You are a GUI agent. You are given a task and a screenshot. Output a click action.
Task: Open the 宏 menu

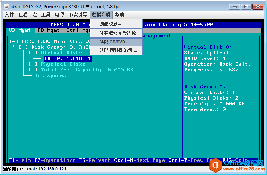coord(35,14)
